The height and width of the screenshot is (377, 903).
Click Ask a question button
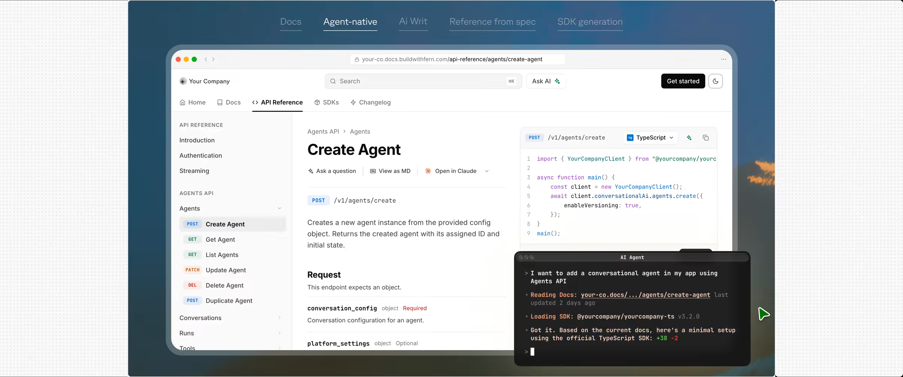click(x=332, y=171)
